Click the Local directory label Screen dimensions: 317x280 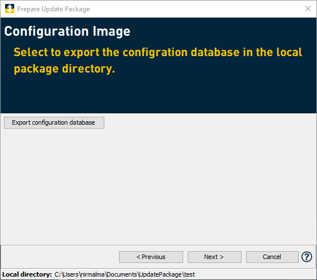click(27, 274)
